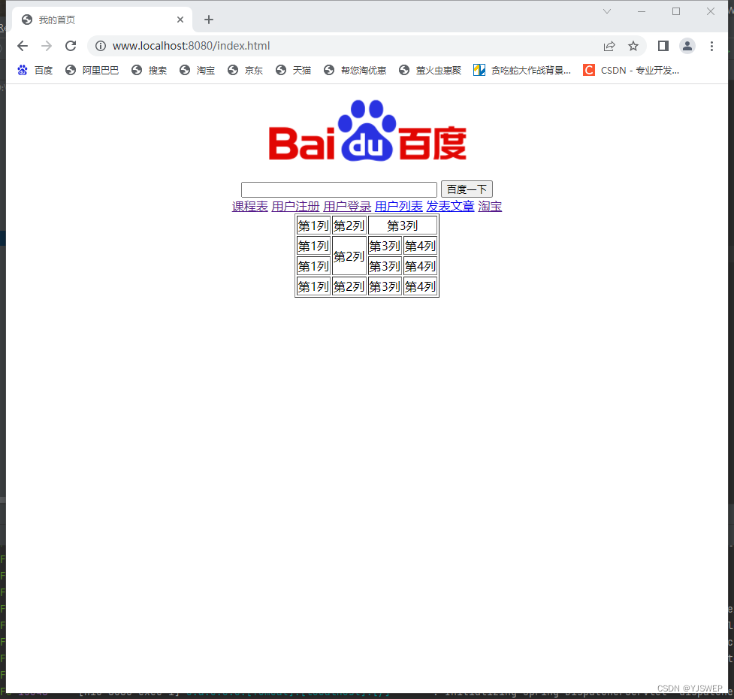Open the Chrome three-dot menu
Screen dimensions: 734x699
[x=711, y=46]
